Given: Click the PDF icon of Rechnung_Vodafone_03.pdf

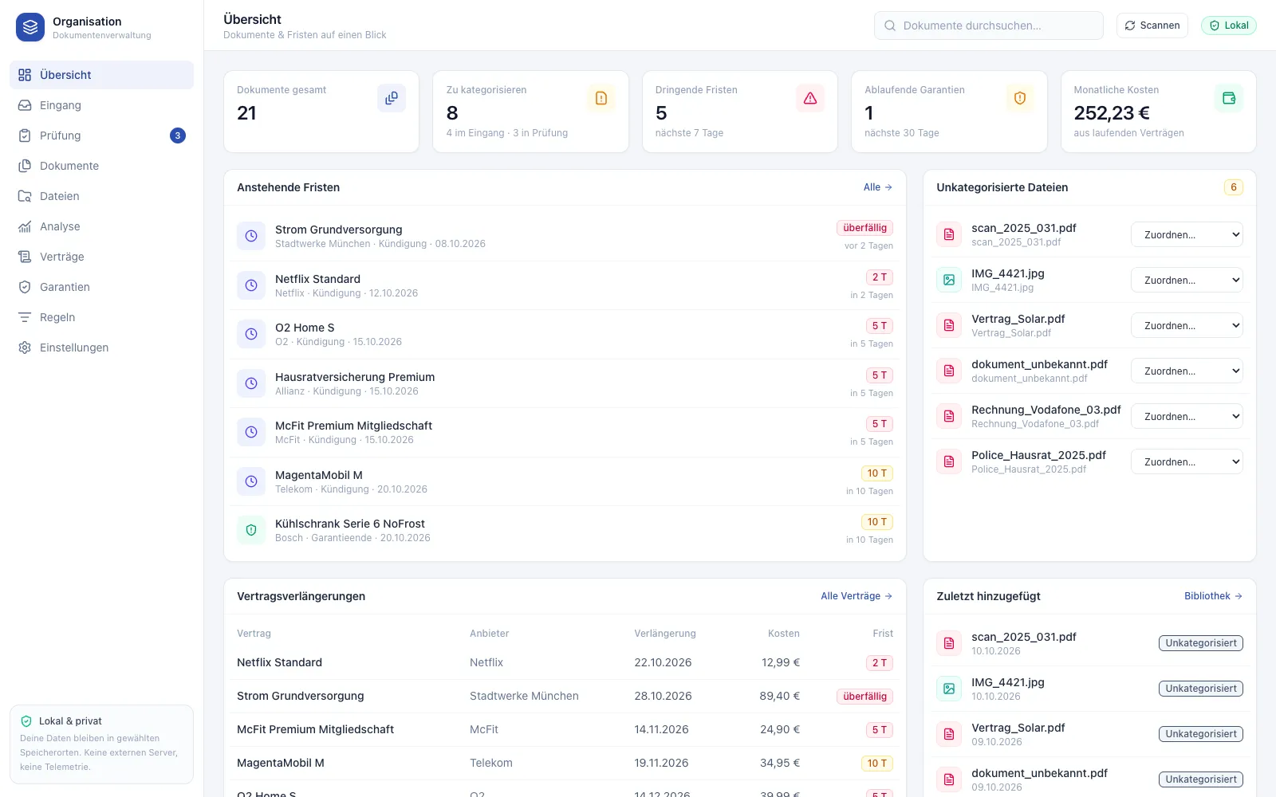Looking at the screenshot, I should click(x=949, y=416).
